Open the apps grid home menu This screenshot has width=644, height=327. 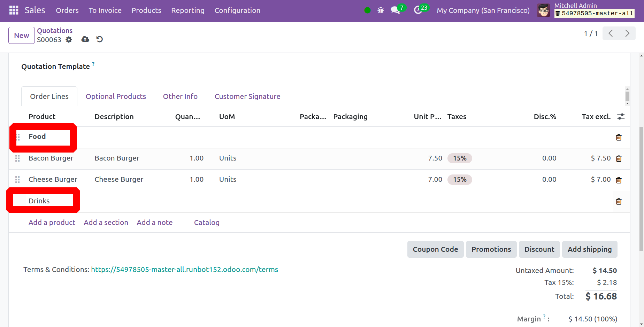pyautogui.click(x=14, y=10)
